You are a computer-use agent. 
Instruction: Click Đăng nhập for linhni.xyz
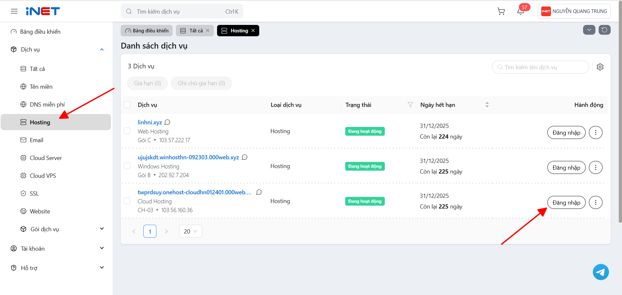(566, 132)
